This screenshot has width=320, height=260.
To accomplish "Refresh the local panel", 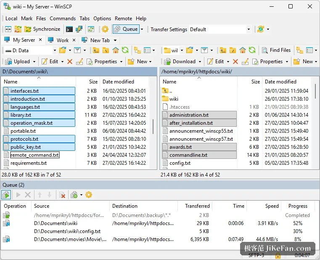I will 125,50.
